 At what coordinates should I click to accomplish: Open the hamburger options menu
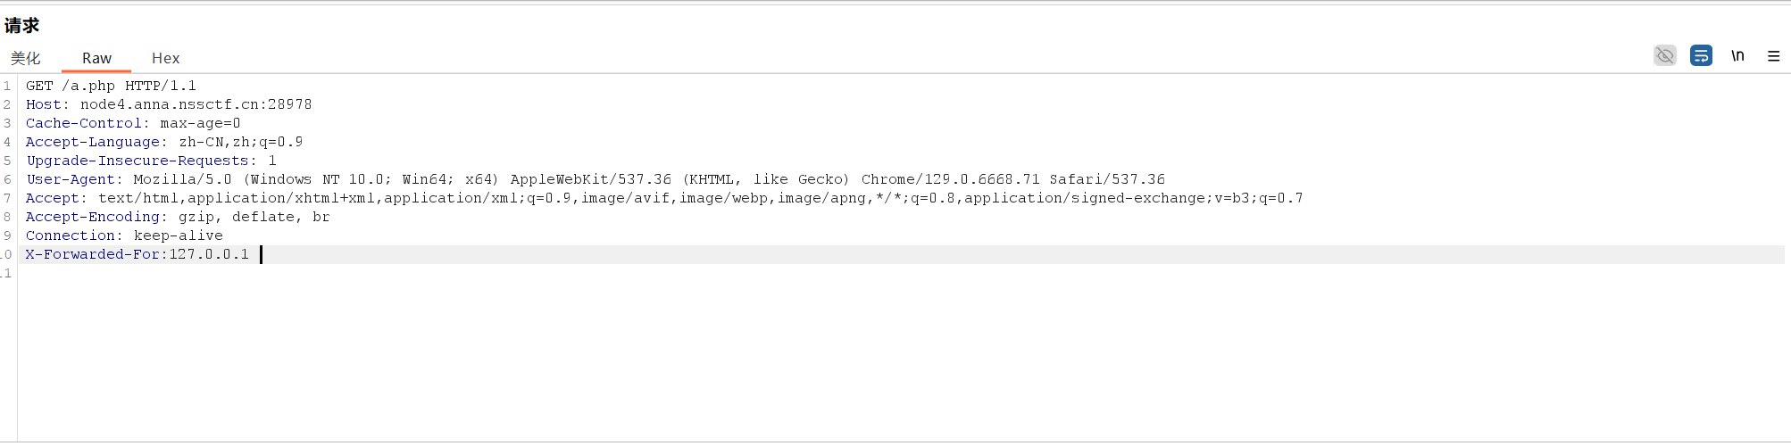1773,56
